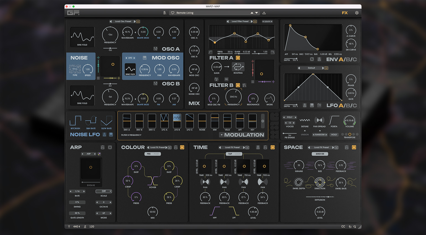Image resolution: width=426 pixels, height=235 pixels.
Task: Expand the MODULATION dropdown arrow
Action: click(x=222, y=135)
